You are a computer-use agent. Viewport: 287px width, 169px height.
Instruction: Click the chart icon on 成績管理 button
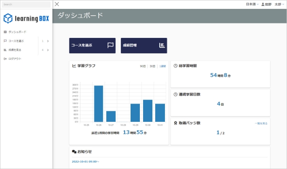162,45
